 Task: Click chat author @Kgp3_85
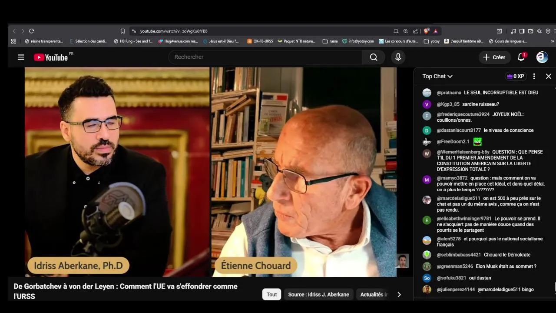[448, 104]
